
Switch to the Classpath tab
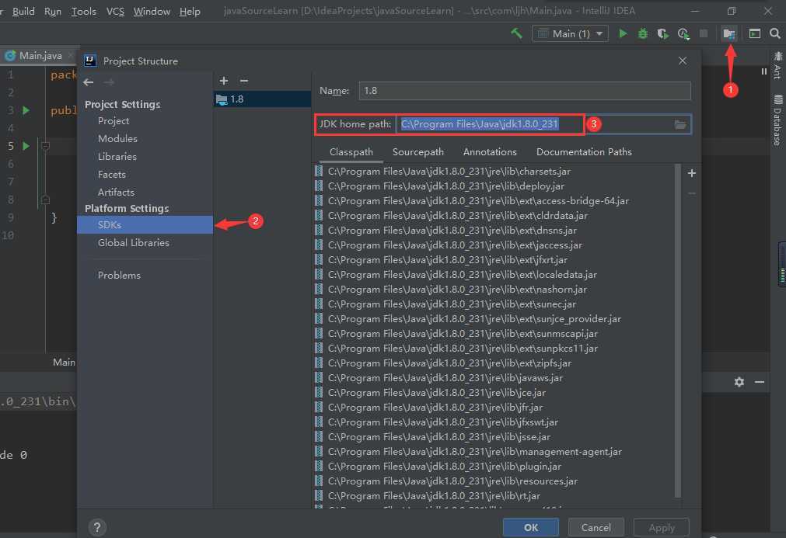pos(351,151)
